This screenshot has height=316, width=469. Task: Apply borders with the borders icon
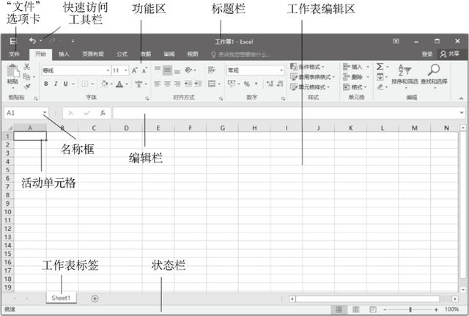[x=85, y=84]
